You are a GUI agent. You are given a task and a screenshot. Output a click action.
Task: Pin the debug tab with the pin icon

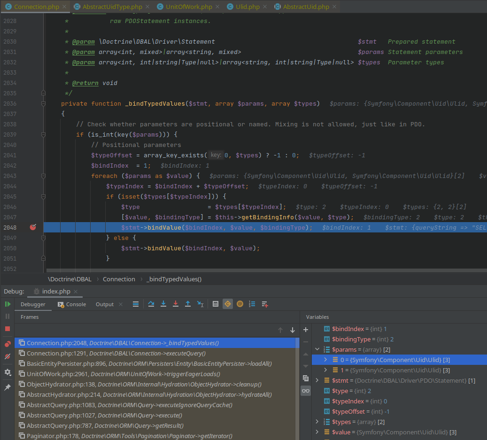8,387
